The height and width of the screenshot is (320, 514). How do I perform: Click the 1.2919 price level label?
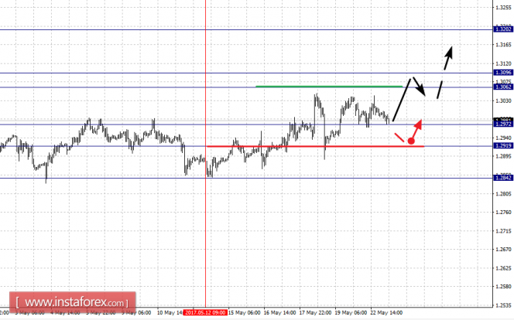pos(503,145)
